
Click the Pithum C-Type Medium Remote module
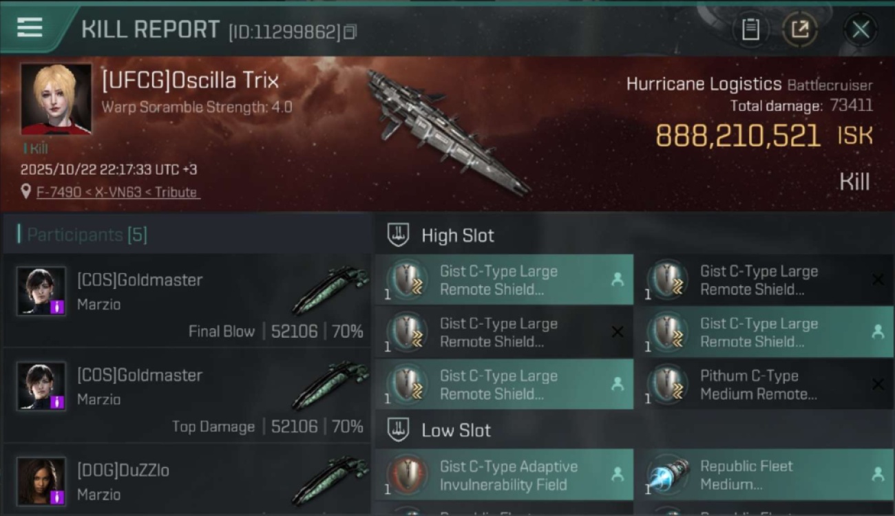(764, 385)
